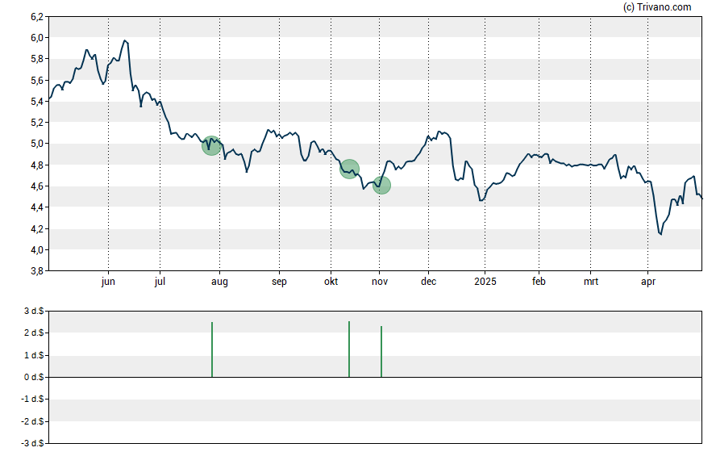Click the green marker circle in late July
The height and width of the screenshot is (456, 716).
click(211, 146)
